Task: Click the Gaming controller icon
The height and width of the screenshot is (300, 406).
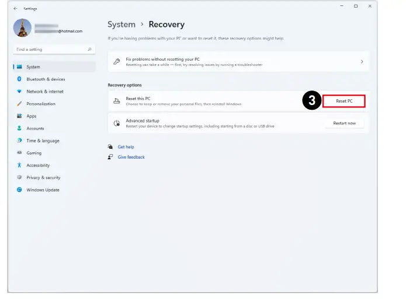Action: 19,152
